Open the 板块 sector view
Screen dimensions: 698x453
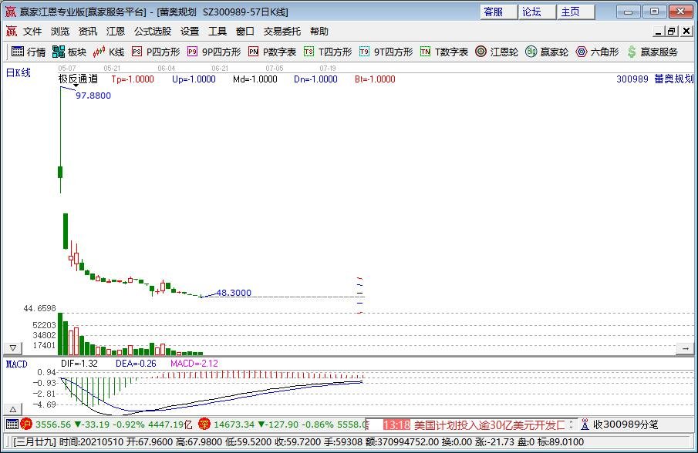pos(69,52)
